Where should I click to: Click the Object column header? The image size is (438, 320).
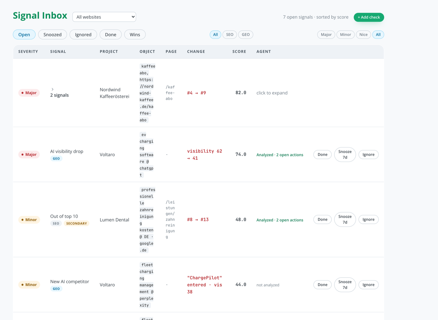tap(147, 52)
